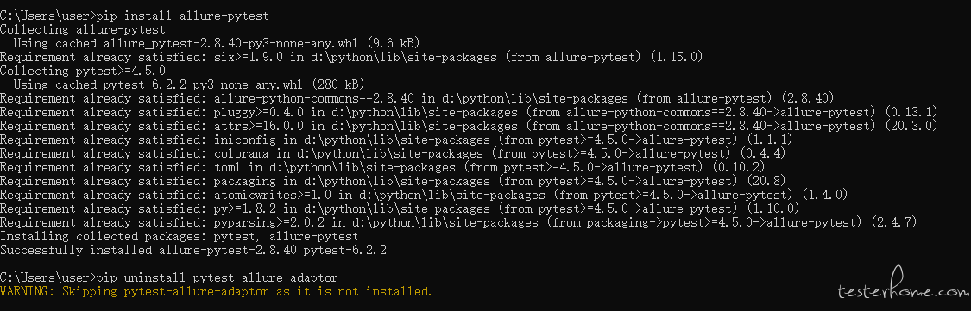The image size is (971, 311).
Task: Click the 'py>=1.8.2' requirement line
Action: (x=400, y=209)
